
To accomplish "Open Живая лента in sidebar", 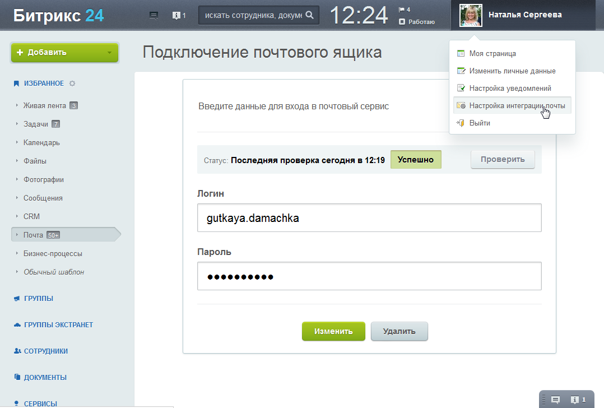I will coord(45,105).
